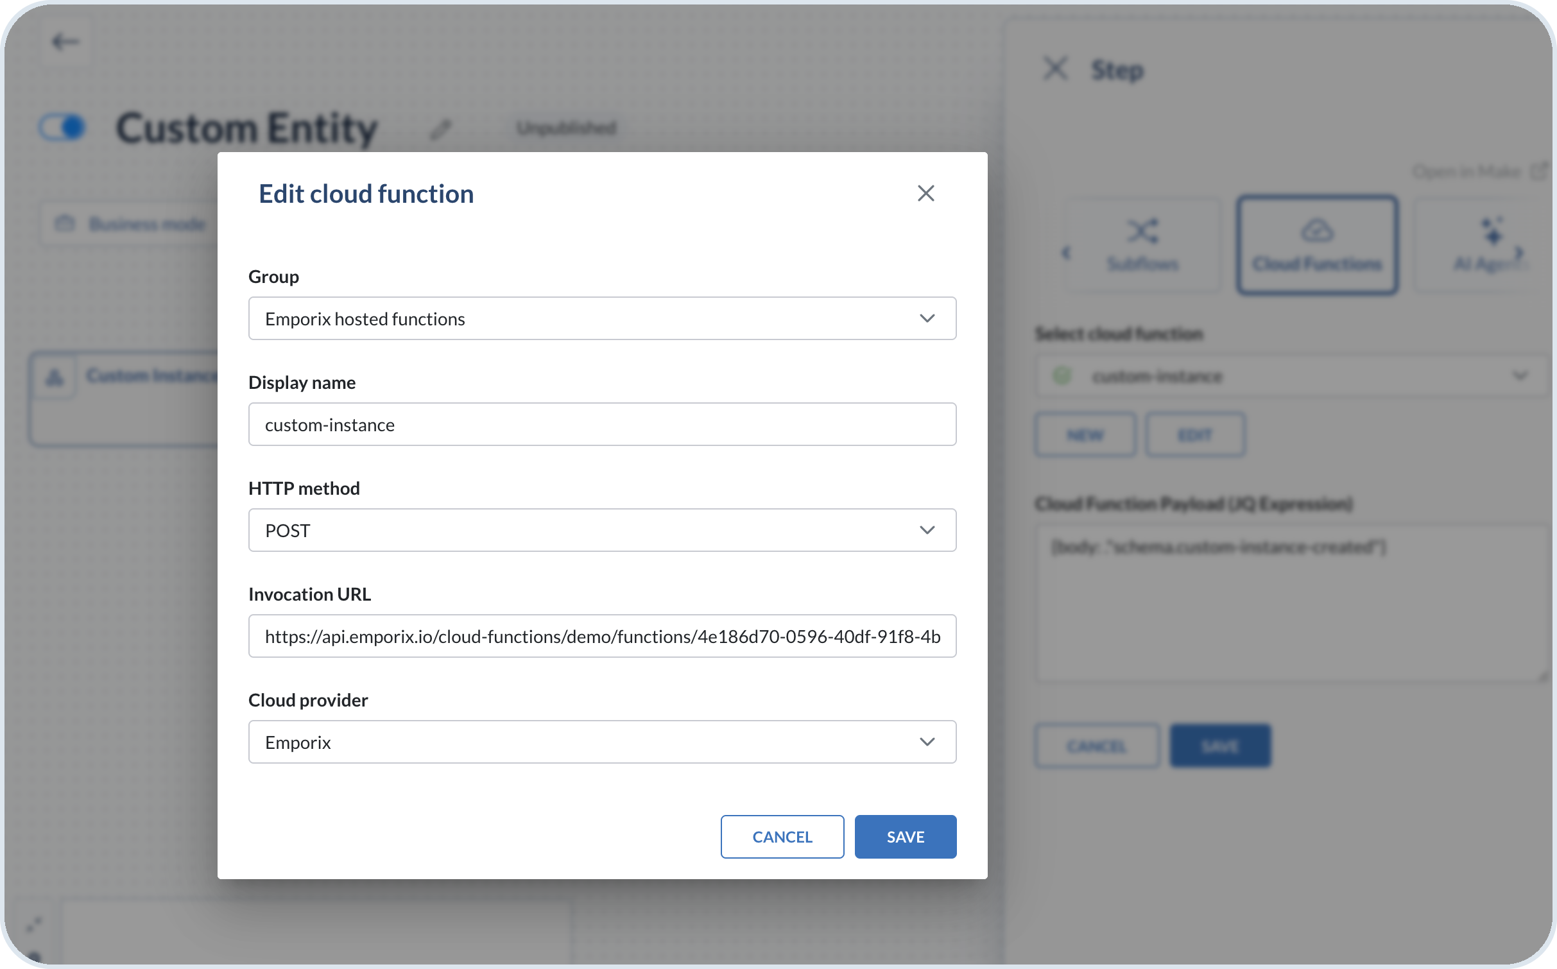Click the Cloud Function Payload text area
The image size is (1557, 969).
pos(1291,603)
